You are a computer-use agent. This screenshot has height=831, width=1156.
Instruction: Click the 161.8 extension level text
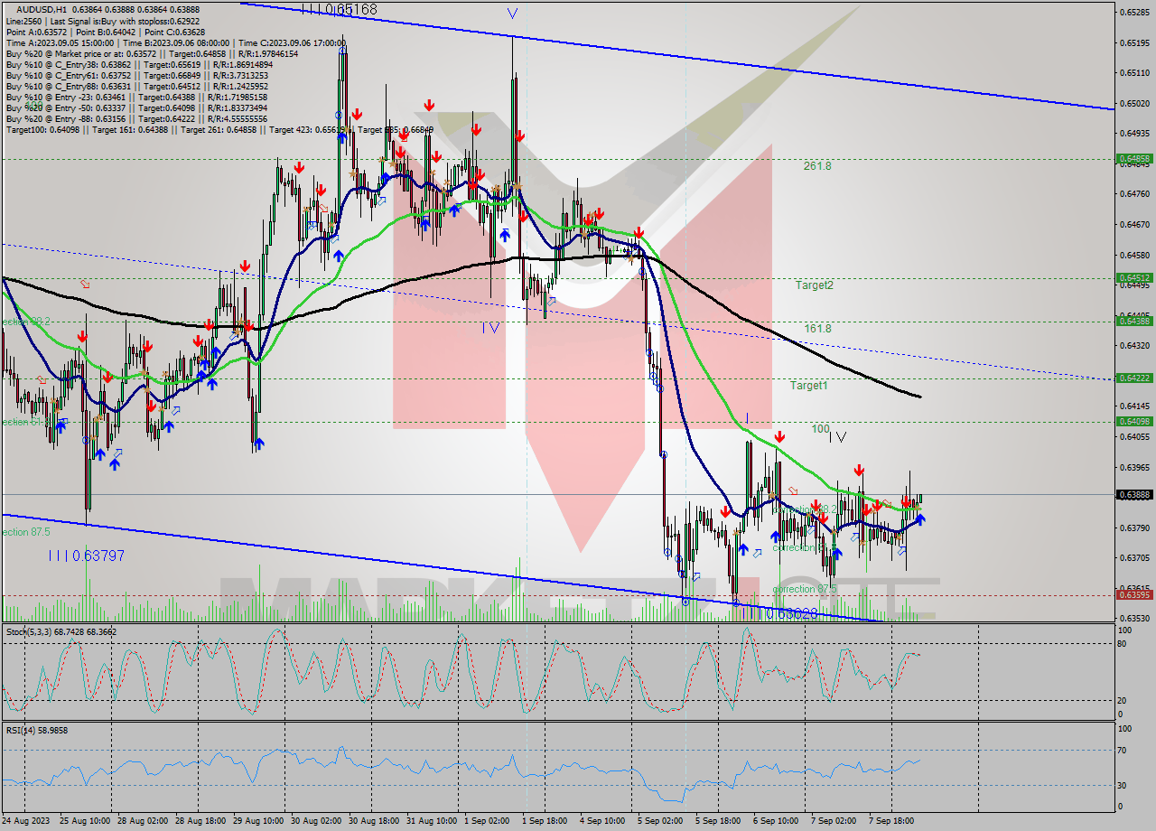pos(816,330)
